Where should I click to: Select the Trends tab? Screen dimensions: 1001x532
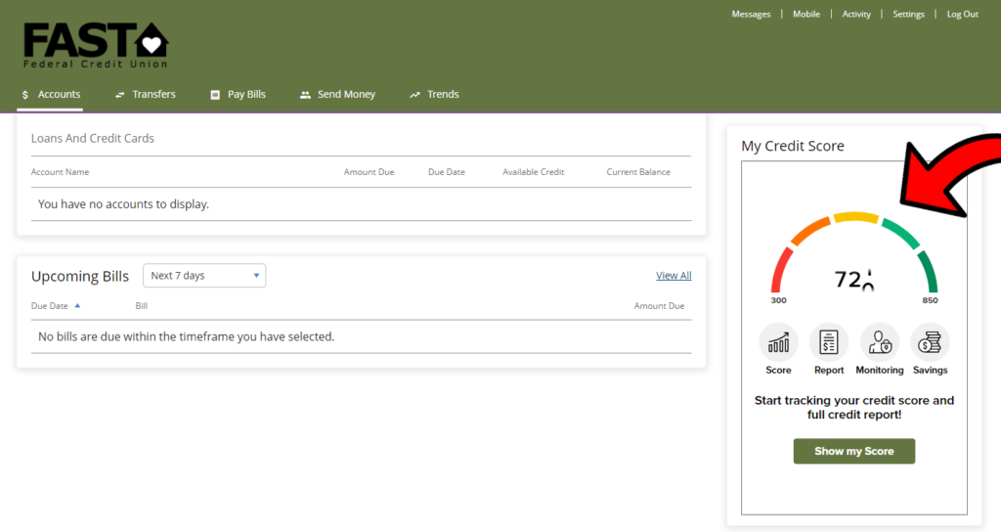point(434,95)
